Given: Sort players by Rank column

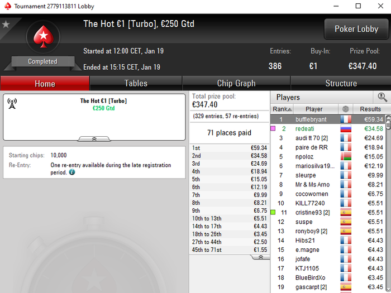Looking at the screenshot, I should (x=282, y=109).
